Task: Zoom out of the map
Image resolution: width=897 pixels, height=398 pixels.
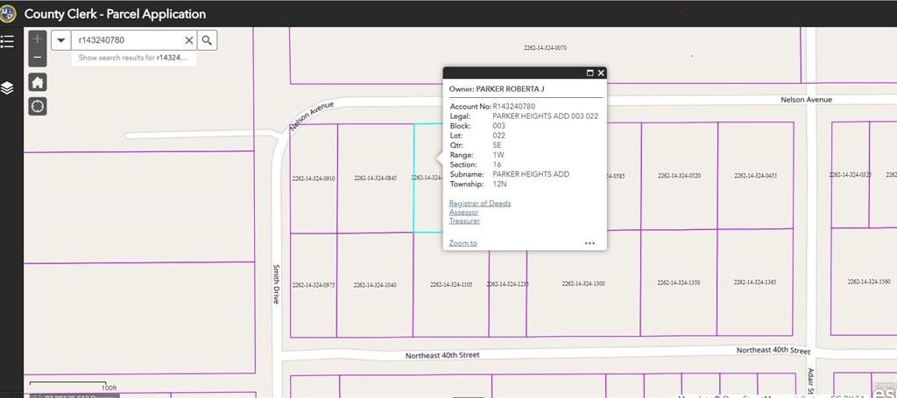Action: [37, 58]
